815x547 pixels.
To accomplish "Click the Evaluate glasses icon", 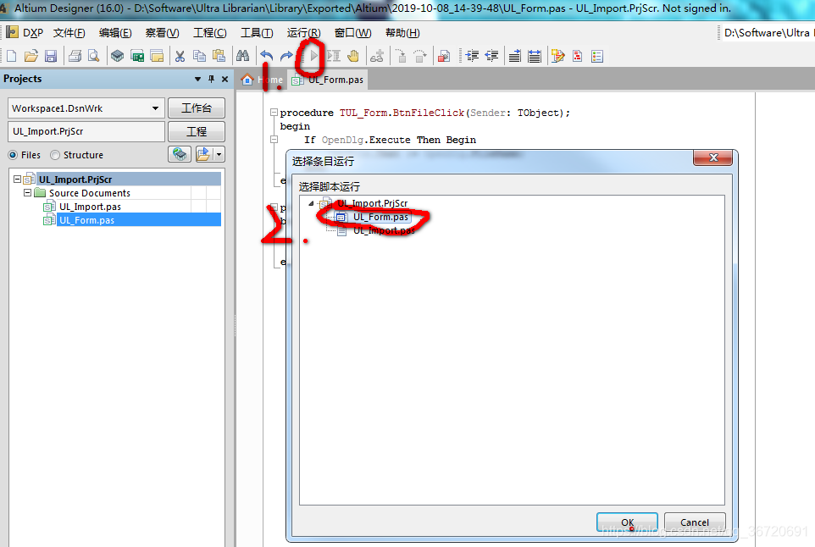I will (377, 56).
